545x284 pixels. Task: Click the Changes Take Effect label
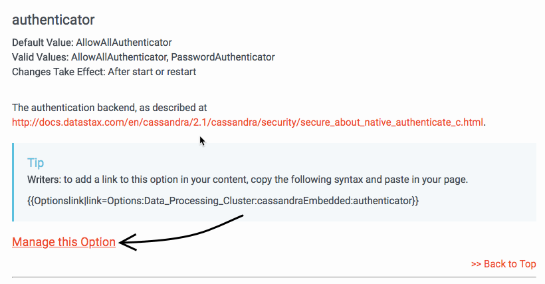56,72
